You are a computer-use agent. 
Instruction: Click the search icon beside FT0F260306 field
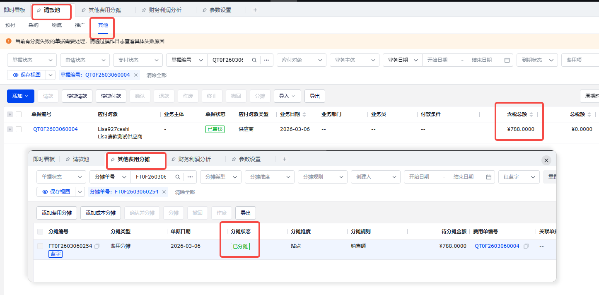(x=177, y=177)
